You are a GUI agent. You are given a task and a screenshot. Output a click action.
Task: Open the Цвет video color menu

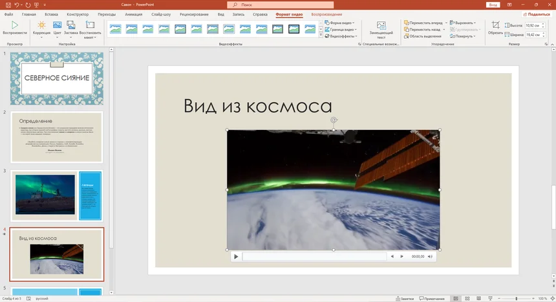click(57, 30)
